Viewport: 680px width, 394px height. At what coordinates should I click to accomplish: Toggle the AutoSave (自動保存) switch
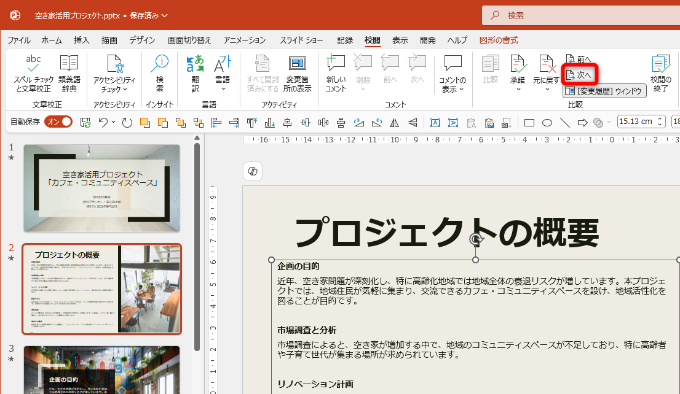pyautogui.click(x=58, y=122)
